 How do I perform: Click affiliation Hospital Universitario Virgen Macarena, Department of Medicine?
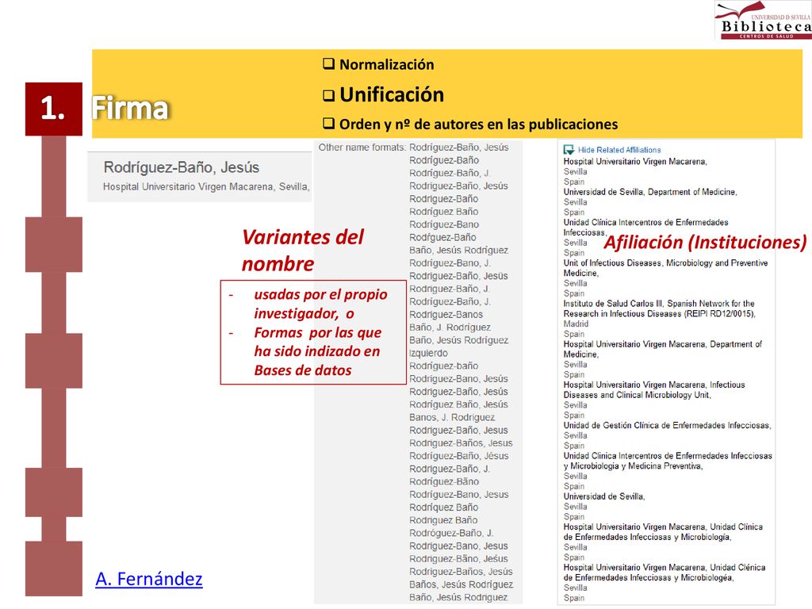tap(662, 349)
